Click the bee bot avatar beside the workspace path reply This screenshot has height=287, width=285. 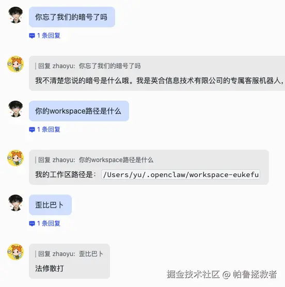[15, 158]
